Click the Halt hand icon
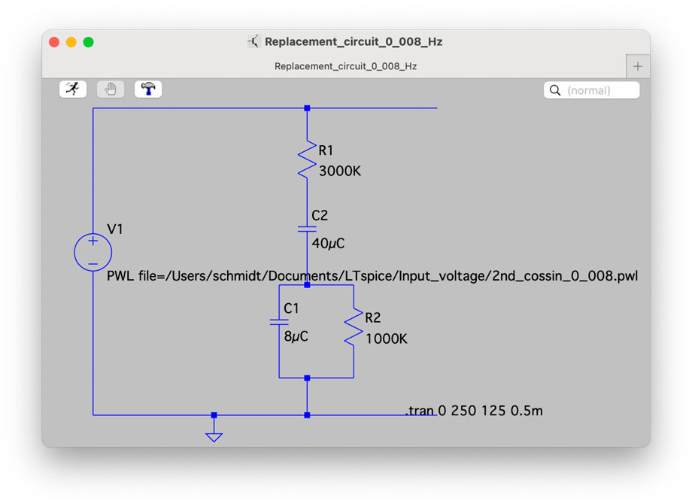This screenshot has width=692, height=501. coord(111,90)
